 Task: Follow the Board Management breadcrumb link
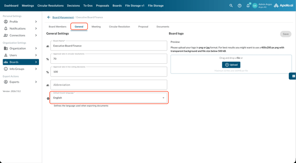point(63,17)
